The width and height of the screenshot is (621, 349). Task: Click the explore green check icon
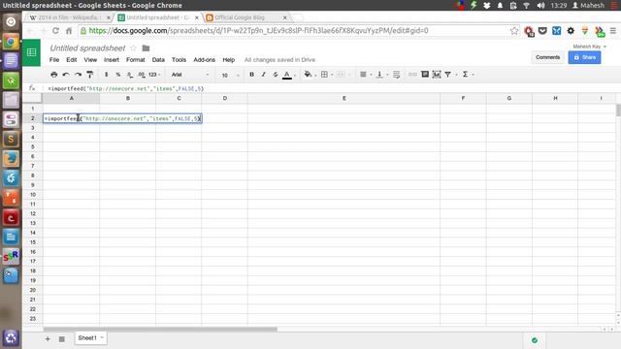coord(535,340)
